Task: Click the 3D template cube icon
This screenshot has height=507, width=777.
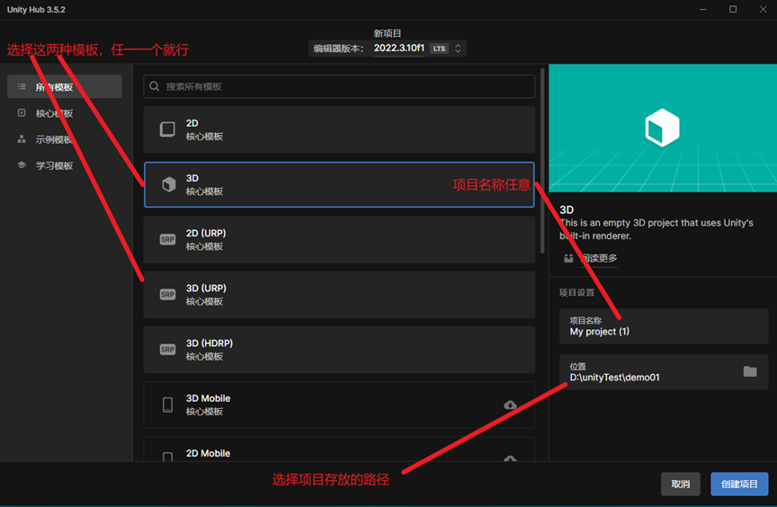Action: (x=168, y=184)
